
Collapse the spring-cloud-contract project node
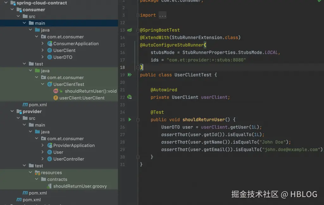[6, 3]
